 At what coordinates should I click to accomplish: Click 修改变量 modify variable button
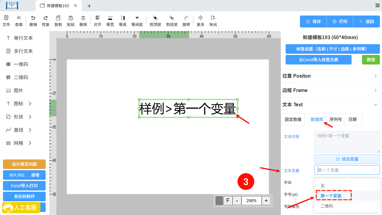[347, 159]
